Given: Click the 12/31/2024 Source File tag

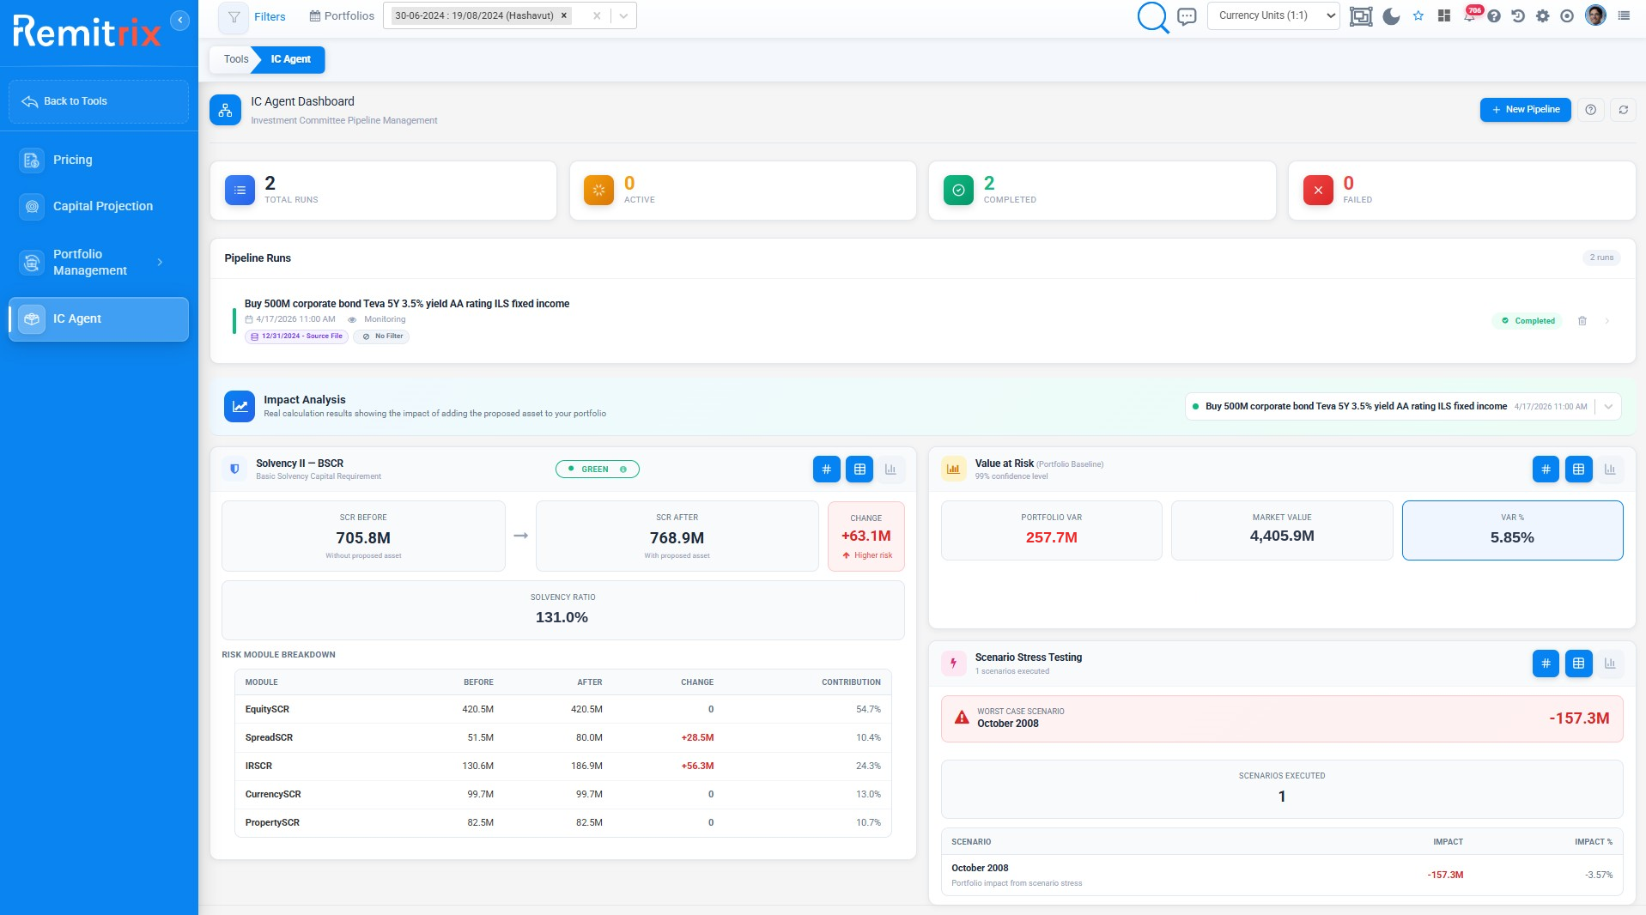Looking at the screenshot, I should (296, 336).
